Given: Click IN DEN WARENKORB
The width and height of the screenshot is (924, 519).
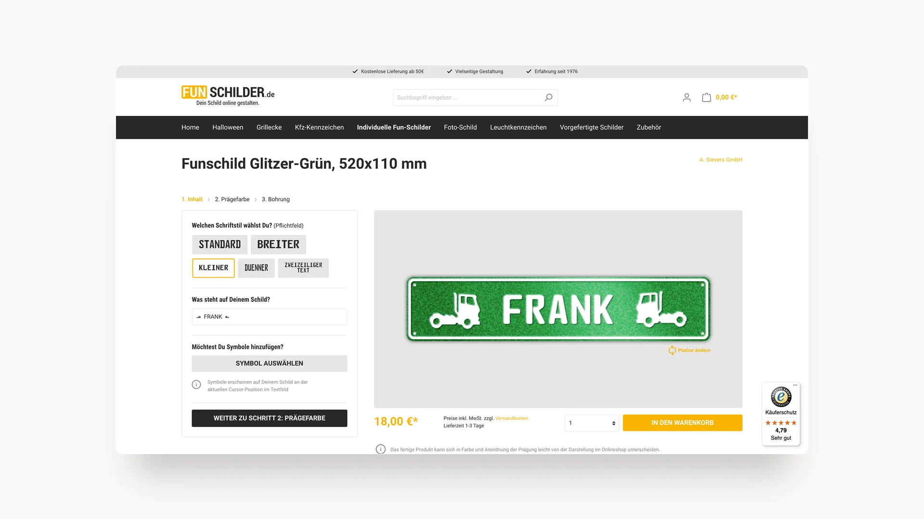Looking at the screenshot, I should click(x=682, y=422).
